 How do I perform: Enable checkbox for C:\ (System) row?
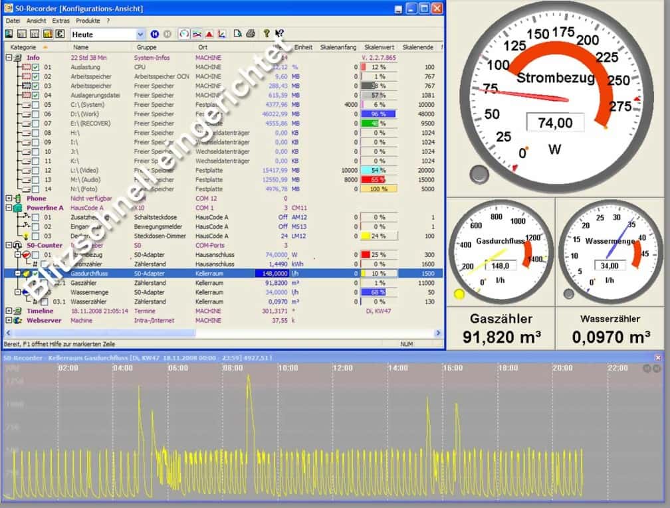click(x=35, y=104)
